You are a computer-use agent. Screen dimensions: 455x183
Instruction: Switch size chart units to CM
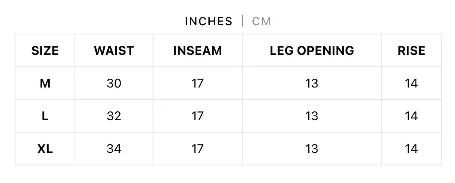262,21
